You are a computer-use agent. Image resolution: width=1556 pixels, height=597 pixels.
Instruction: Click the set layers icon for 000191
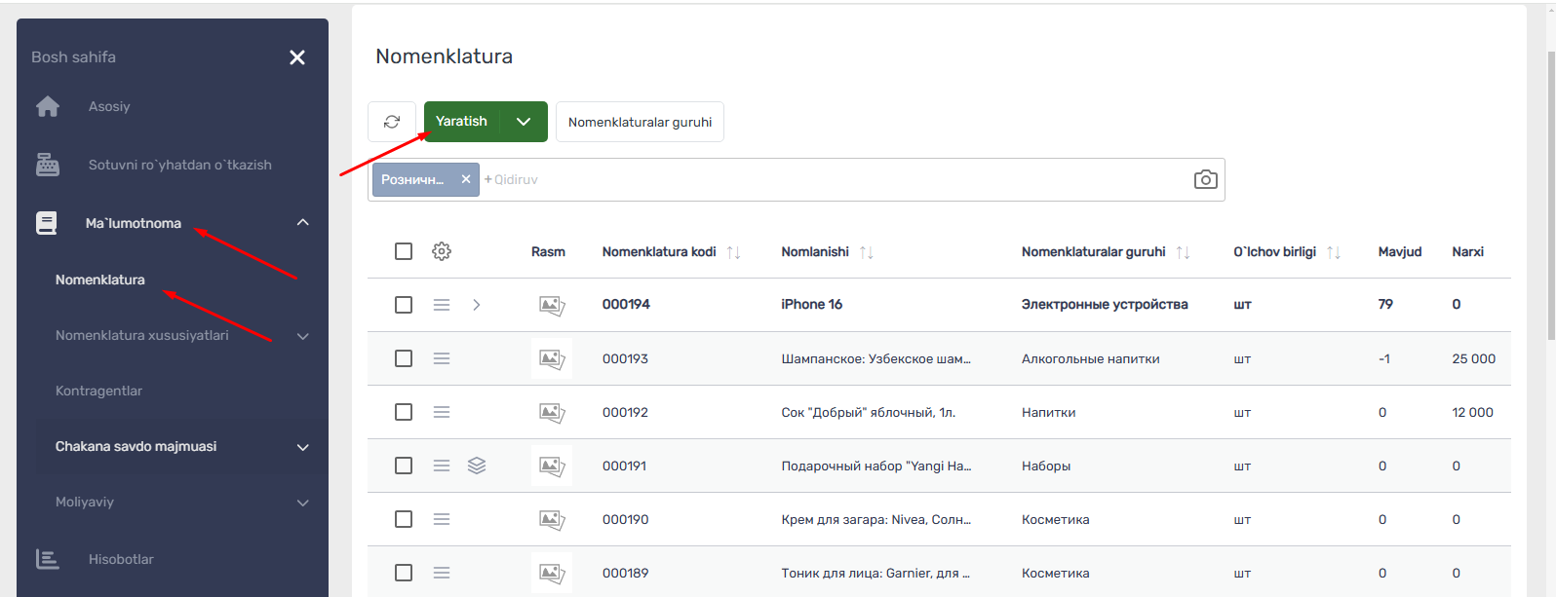click(477, 466)
